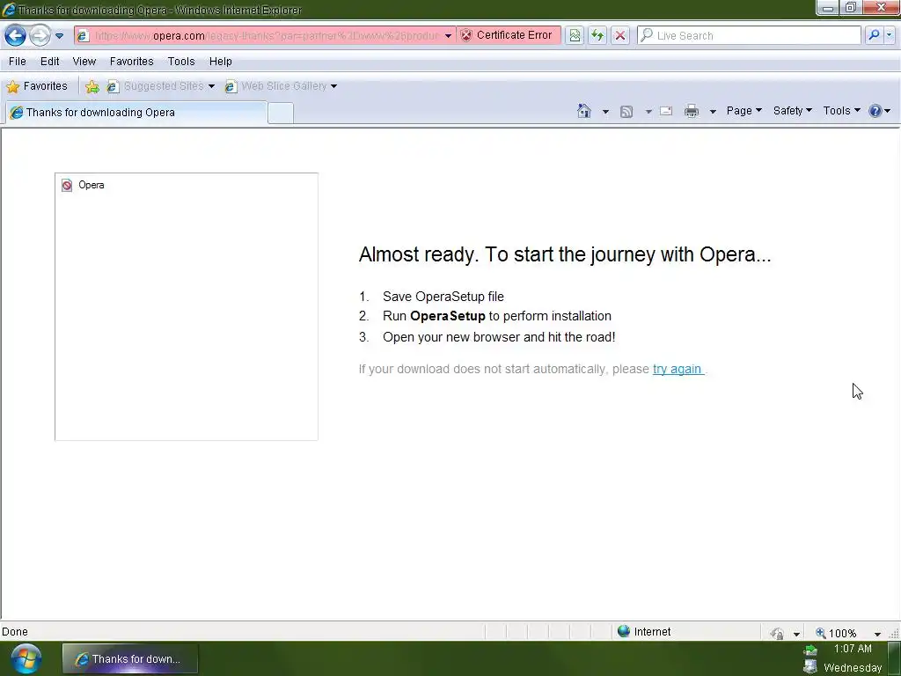
Task: Open the Safety command menu
Action: click(x=793, y=111)
